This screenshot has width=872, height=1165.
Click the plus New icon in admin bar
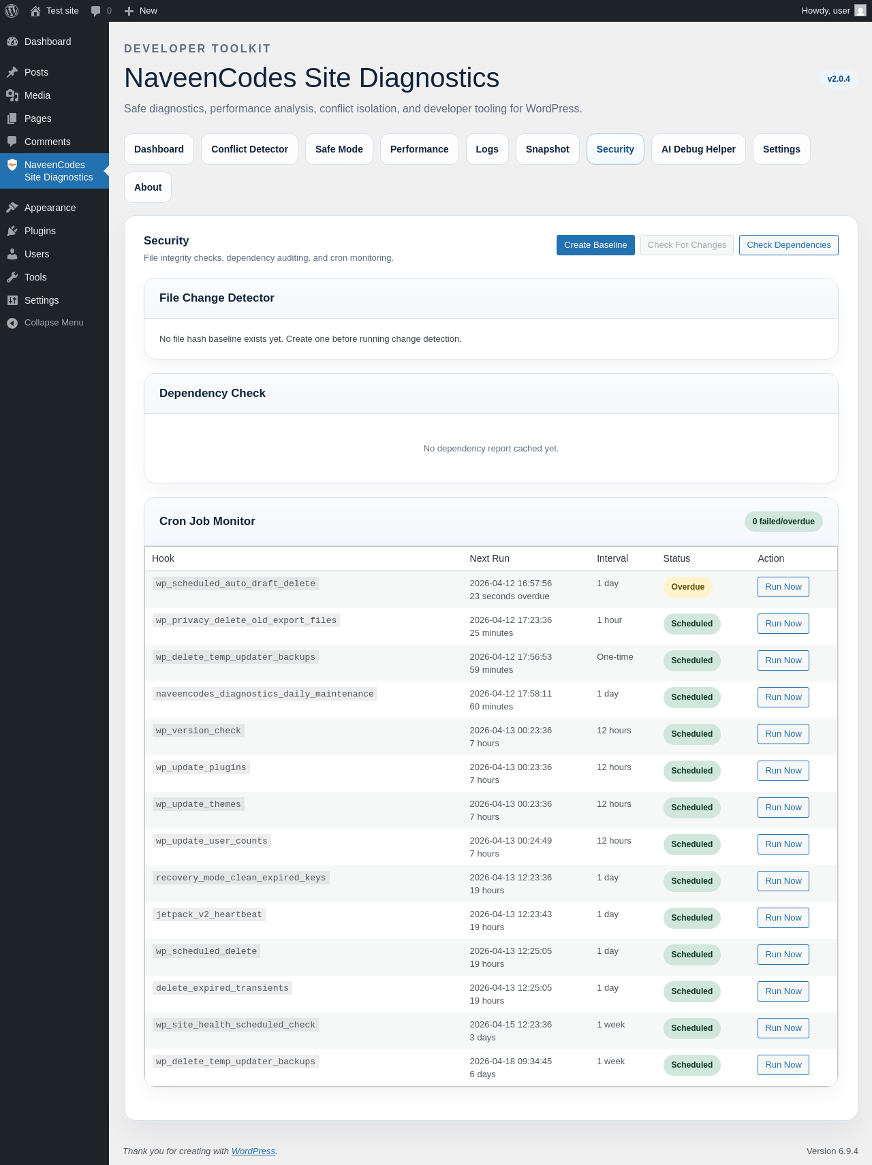click(129, 11)
